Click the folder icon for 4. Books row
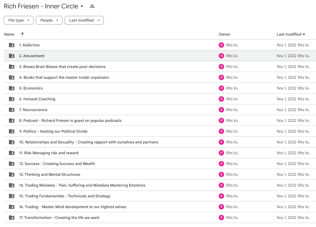 pos(12,77)
